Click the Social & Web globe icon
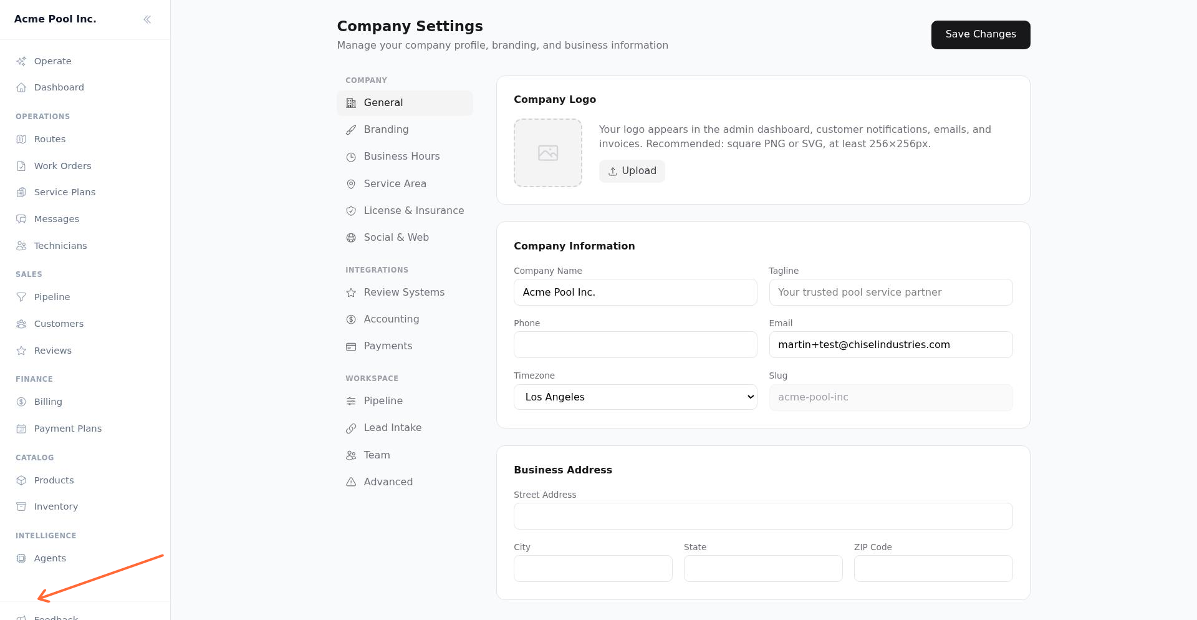Screen dimensions: 1197x620 click(x=351, y=238)
